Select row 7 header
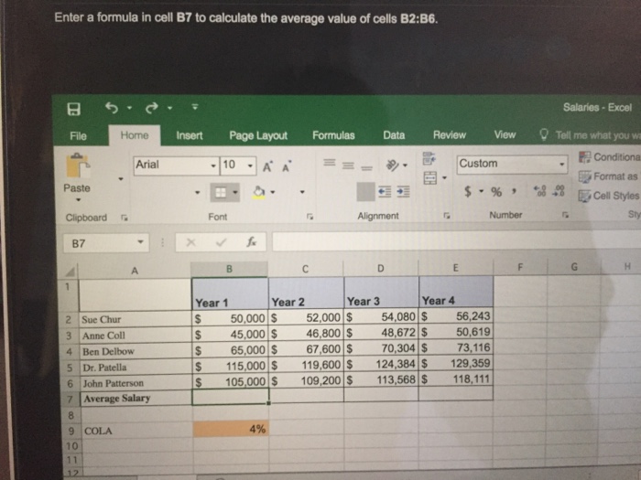The height and width of the screenshot is (480, 641). tap(70, 399)
